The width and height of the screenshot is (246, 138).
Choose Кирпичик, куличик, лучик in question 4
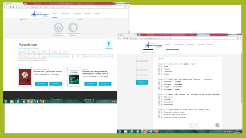[159, 112]
